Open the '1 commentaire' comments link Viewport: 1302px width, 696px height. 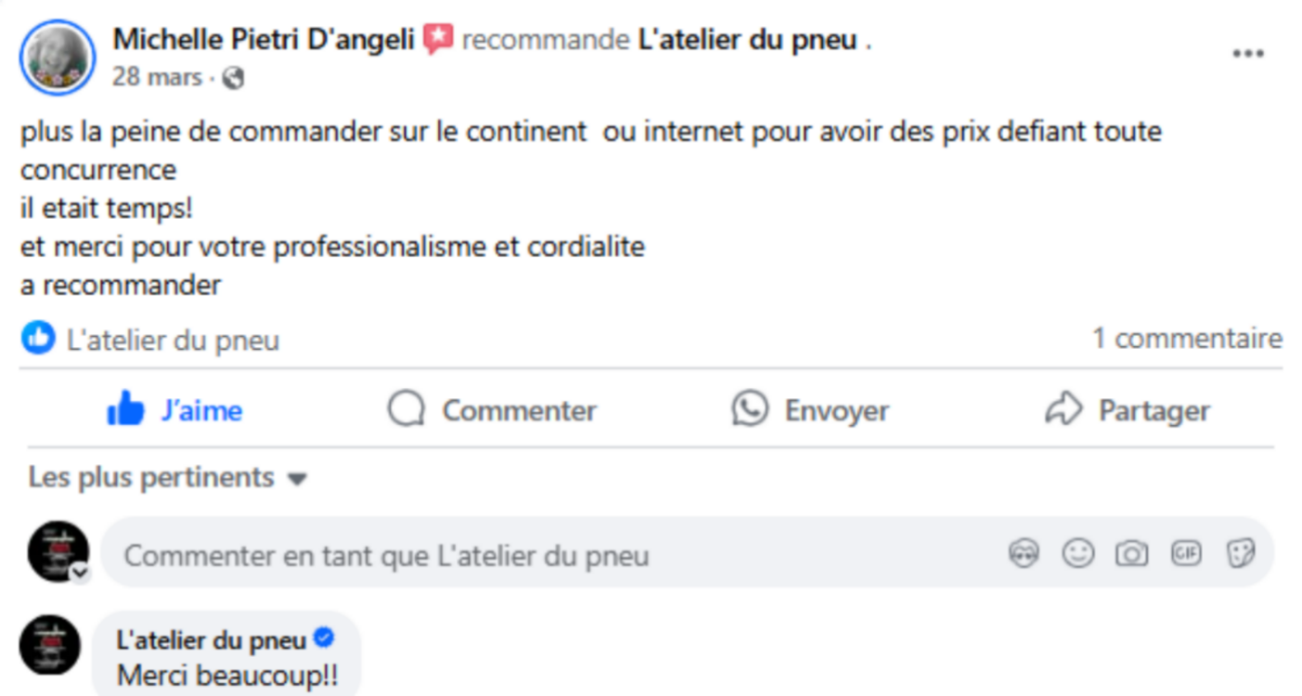[x=1187, y=339]
